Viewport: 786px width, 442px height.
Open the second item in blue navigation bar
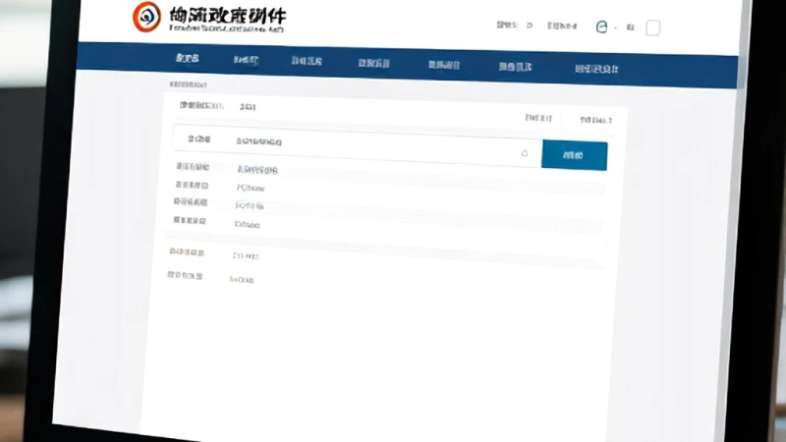(246, 60)
